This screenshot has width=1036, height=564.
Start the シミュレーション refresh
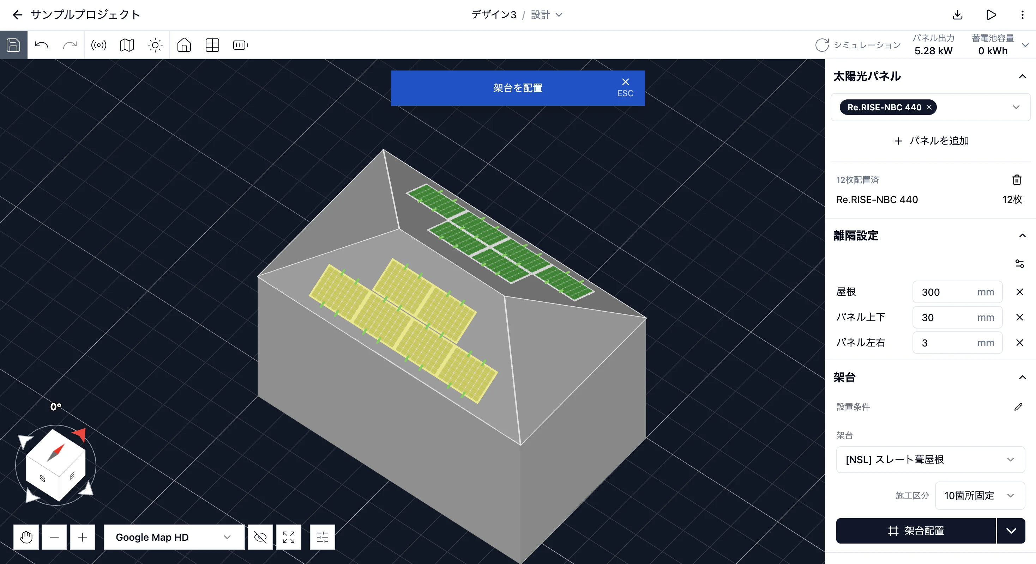coord(858,45)
